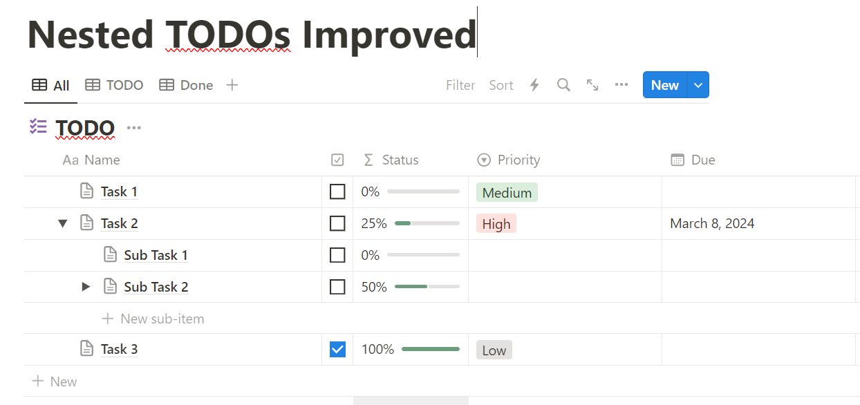Collapse Task 2's subtasks
Screen dimensions: 860x405
tap(63, 223)
